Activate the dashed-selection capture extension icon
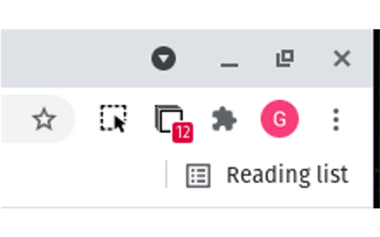This screenshot has height=237, width=380. (113, 118)
